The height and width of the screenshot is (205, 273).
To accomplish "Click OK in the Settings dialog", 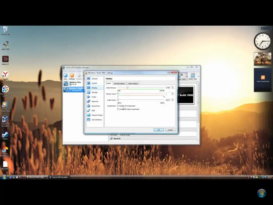I will click(159, 130).
